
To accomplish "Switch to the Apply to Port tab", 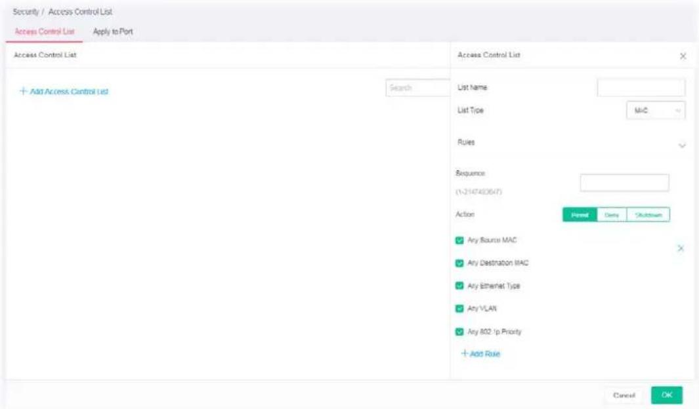I will coord(113,31).
